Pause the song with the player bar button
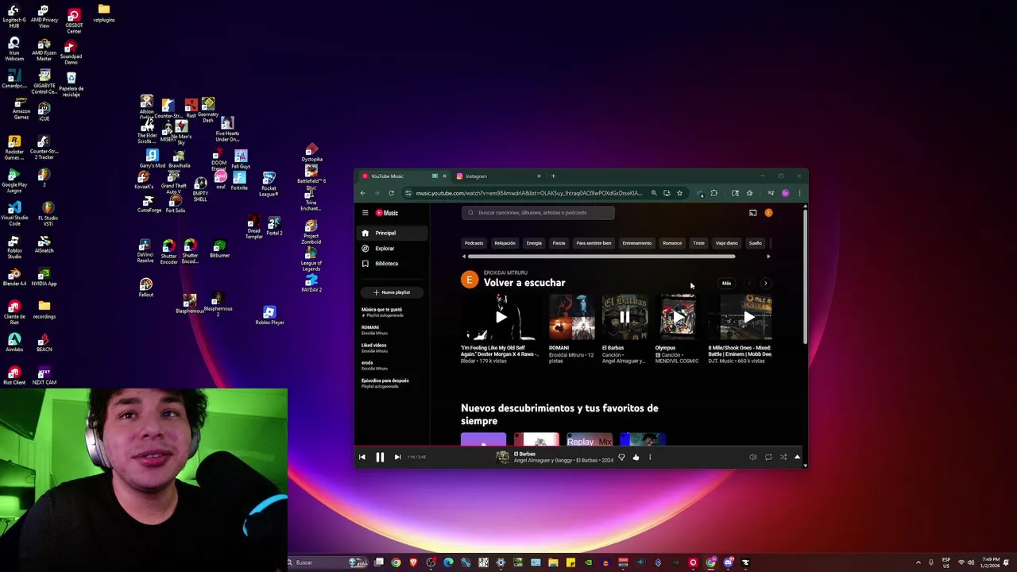This screenshot has height=572, width=1017. click(380, 457)
